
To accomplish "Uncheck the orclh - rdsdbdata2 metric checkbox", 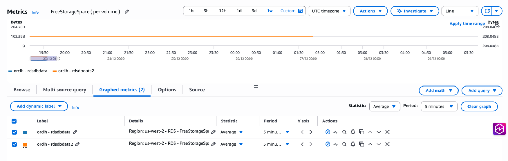I will (x=14, y=144).
